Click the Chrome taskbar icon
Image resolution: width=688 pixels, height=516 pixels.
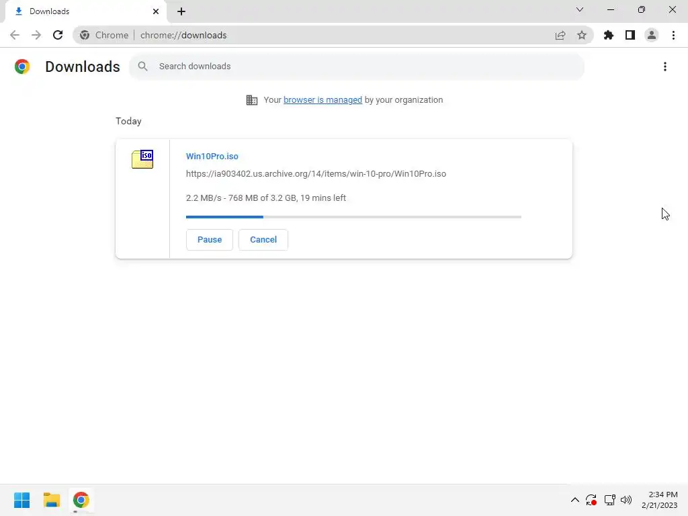[x=81, y=500]
